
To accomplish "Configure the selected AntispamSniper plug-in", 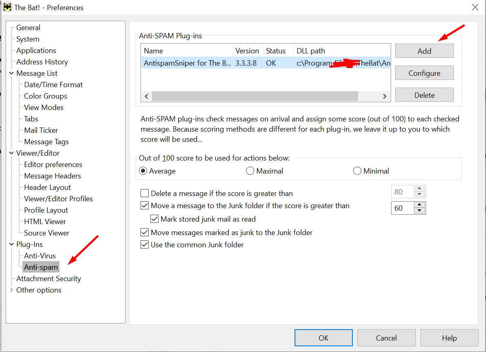I will tap(424, 73).
